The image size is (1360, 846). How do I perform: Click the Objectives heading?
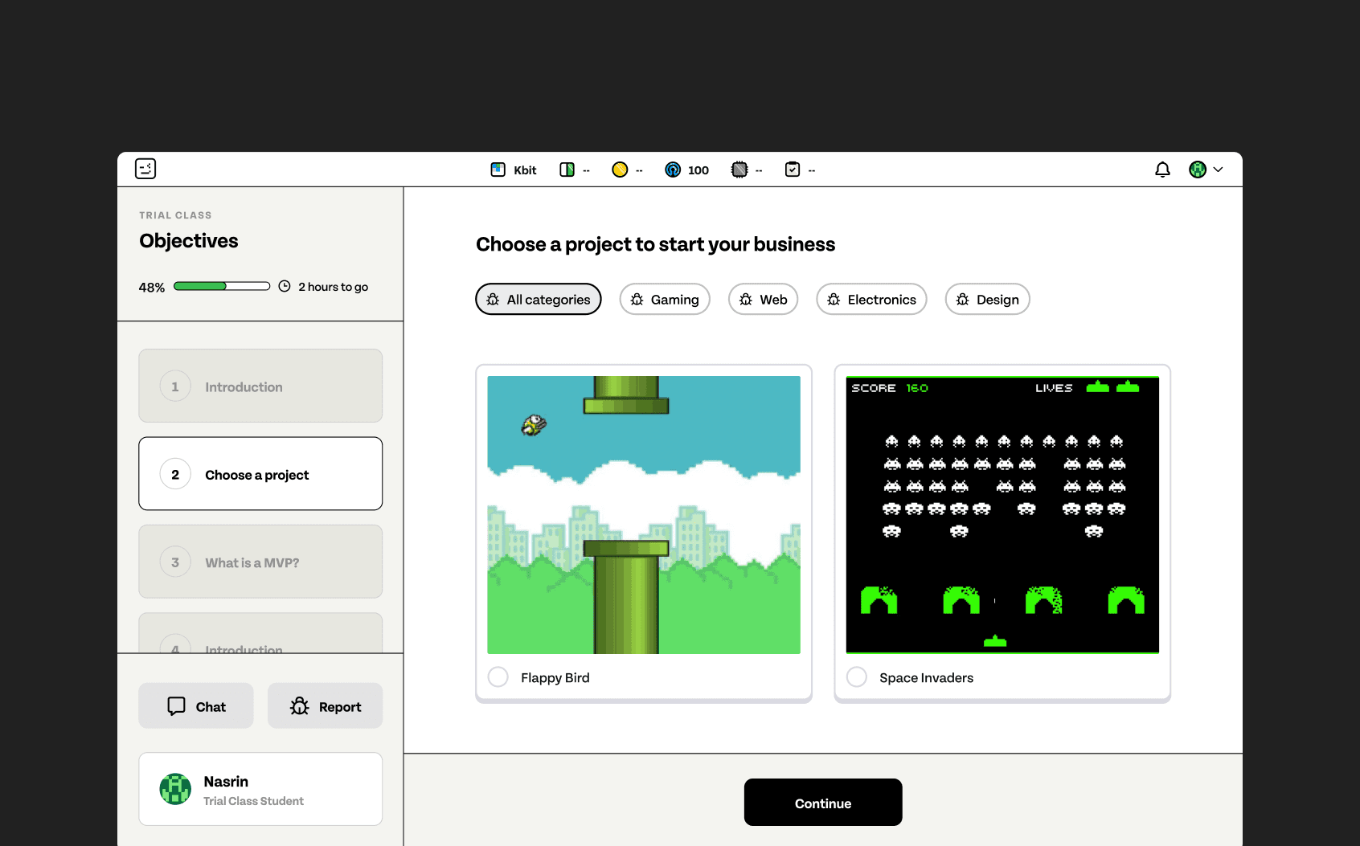coord(189,240)
